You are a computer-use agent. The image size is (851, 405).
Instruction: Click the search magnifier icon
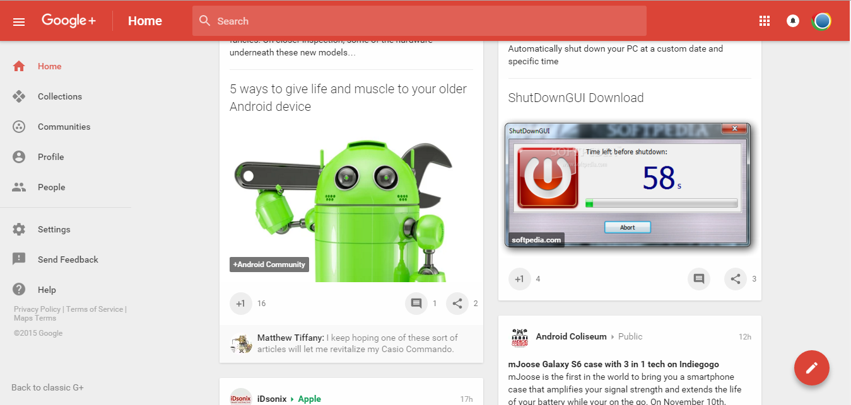pyautogui.click(x=204, y=21)
